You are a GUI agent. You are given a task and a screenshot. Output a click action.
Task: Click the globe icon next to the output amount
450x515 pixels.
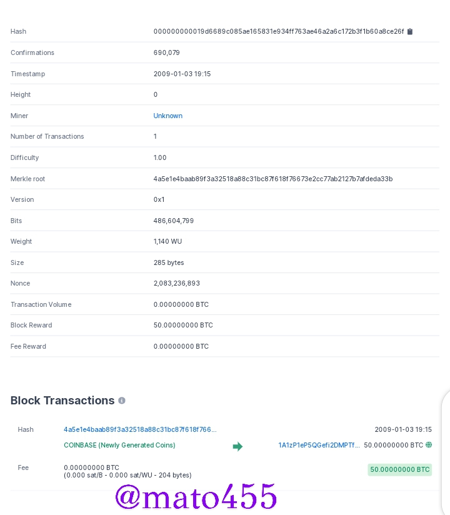coord(429,445)
